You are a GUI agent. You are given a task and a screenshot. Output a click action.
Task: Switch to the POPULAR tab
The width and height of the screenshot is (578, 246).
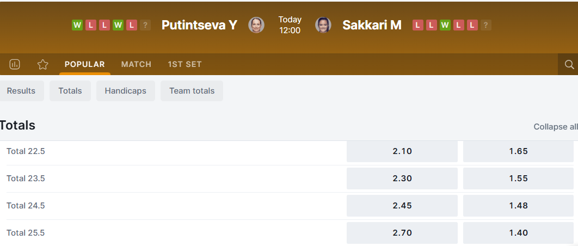click(85, 64)
